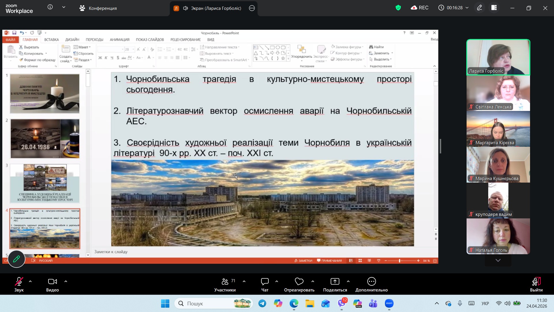The height and width of the screenshot is (312, 554).
Task: Open the React heart icon
Action: pyautogui.click(x=299, y=282)
